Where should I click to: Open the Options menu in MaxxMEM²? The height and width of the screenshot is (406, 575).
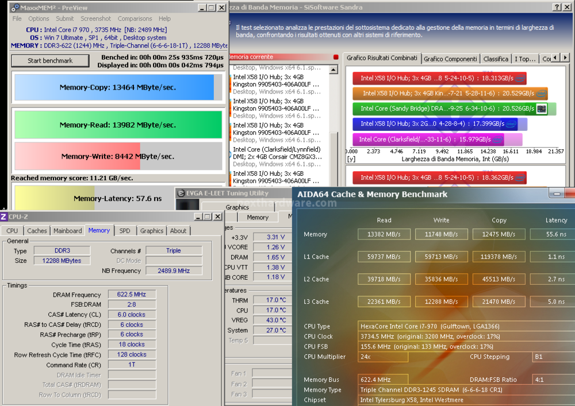[x=39, y=19]
